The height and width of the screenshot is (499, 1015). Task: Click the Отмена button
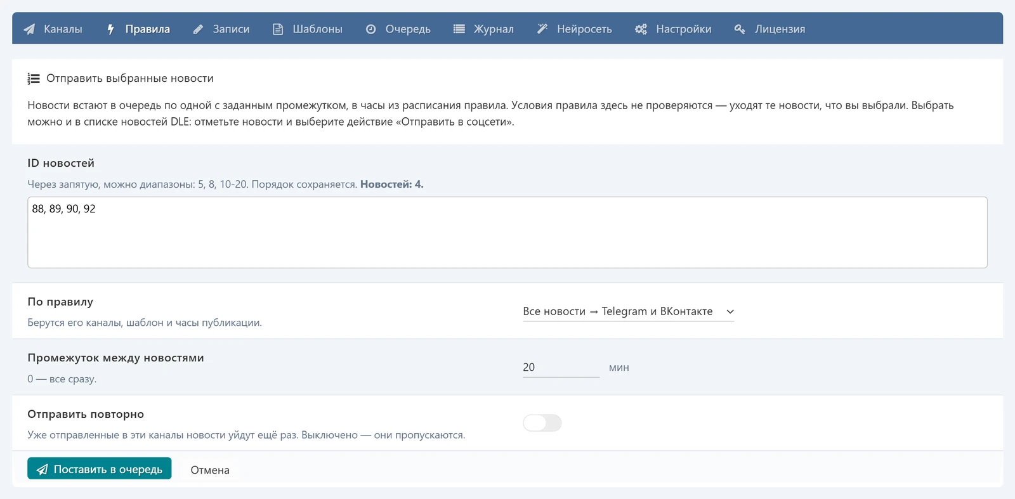210,470
